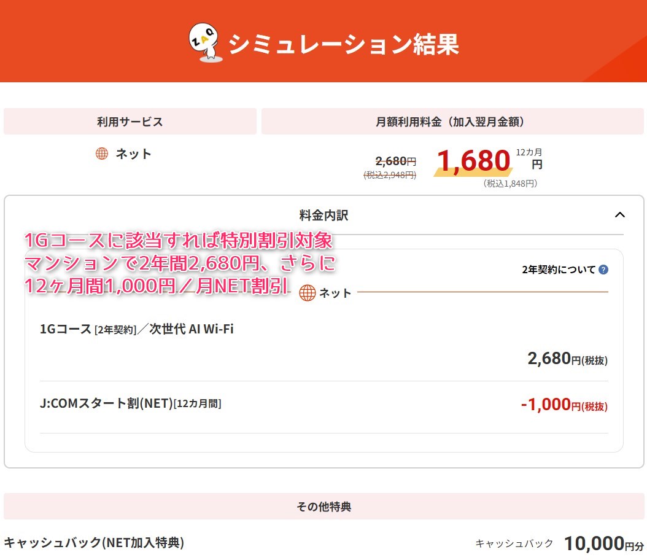Collapse the 料金内訳 section using the chevron
This screenshot has width=647, height=560.
tap(619, 215)
